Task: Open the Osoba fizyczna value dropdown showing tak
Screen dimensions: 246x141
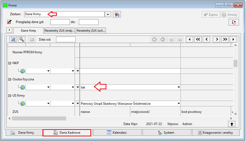Action: pyautogui.click(x=179, y=87)
